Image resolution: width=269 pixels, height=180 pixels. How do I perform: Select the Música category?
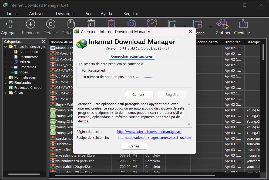pyautogui.click(x=25, y=62)
